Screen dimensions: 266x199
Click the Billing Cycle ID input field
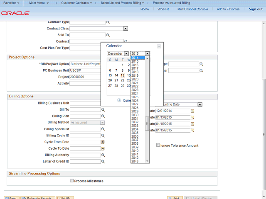tap(85, 136)
